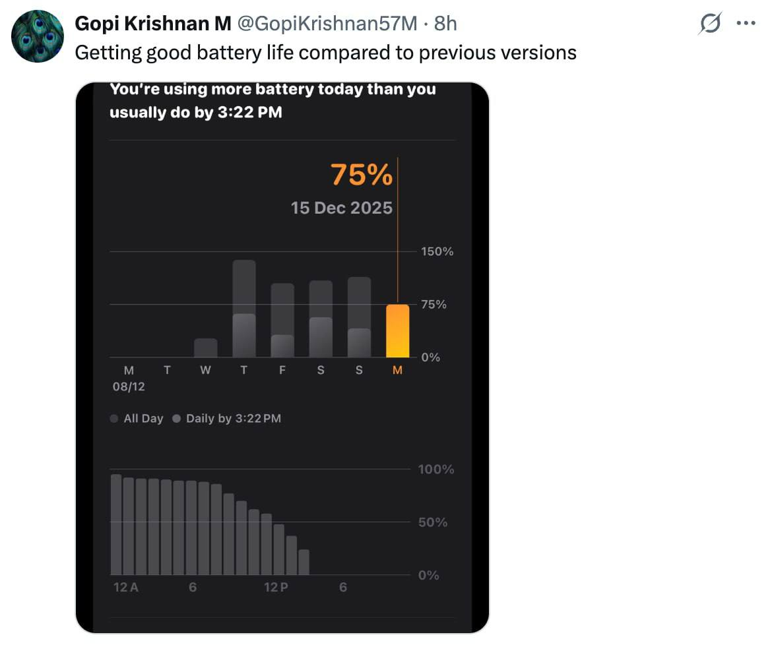Click the peacock feather profile avatar
This screenshot has height=645, width=772.
pos(38,37)
